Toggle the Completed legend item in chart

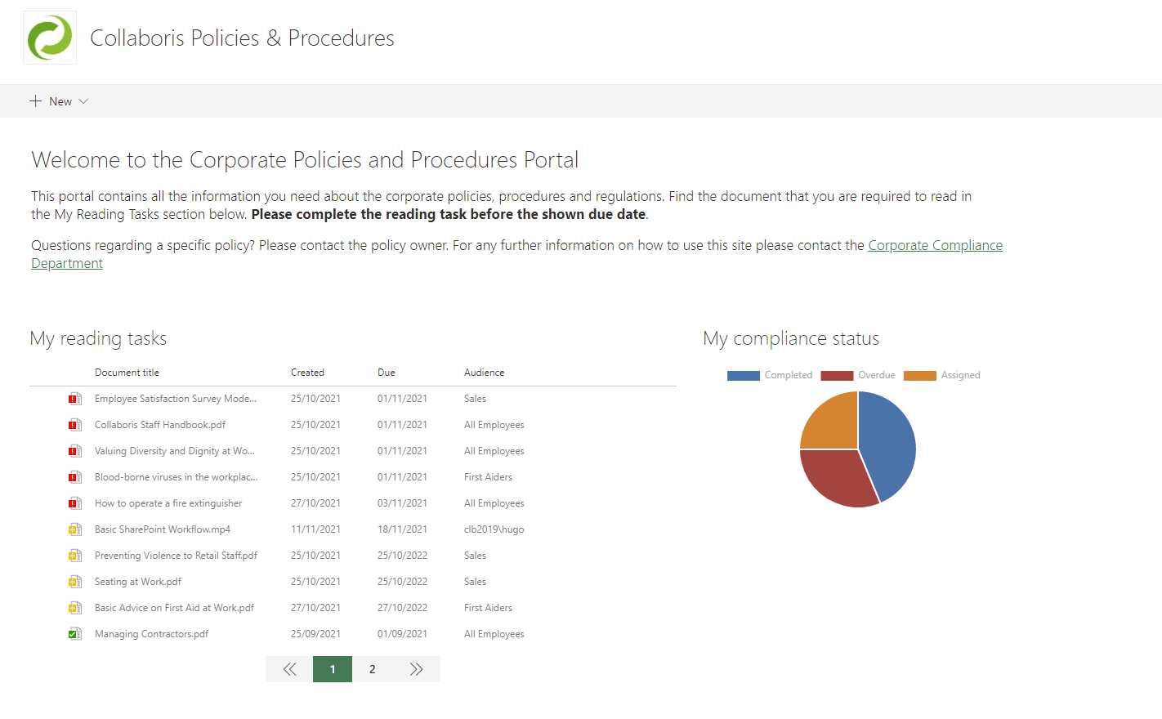tap(788, 375)
